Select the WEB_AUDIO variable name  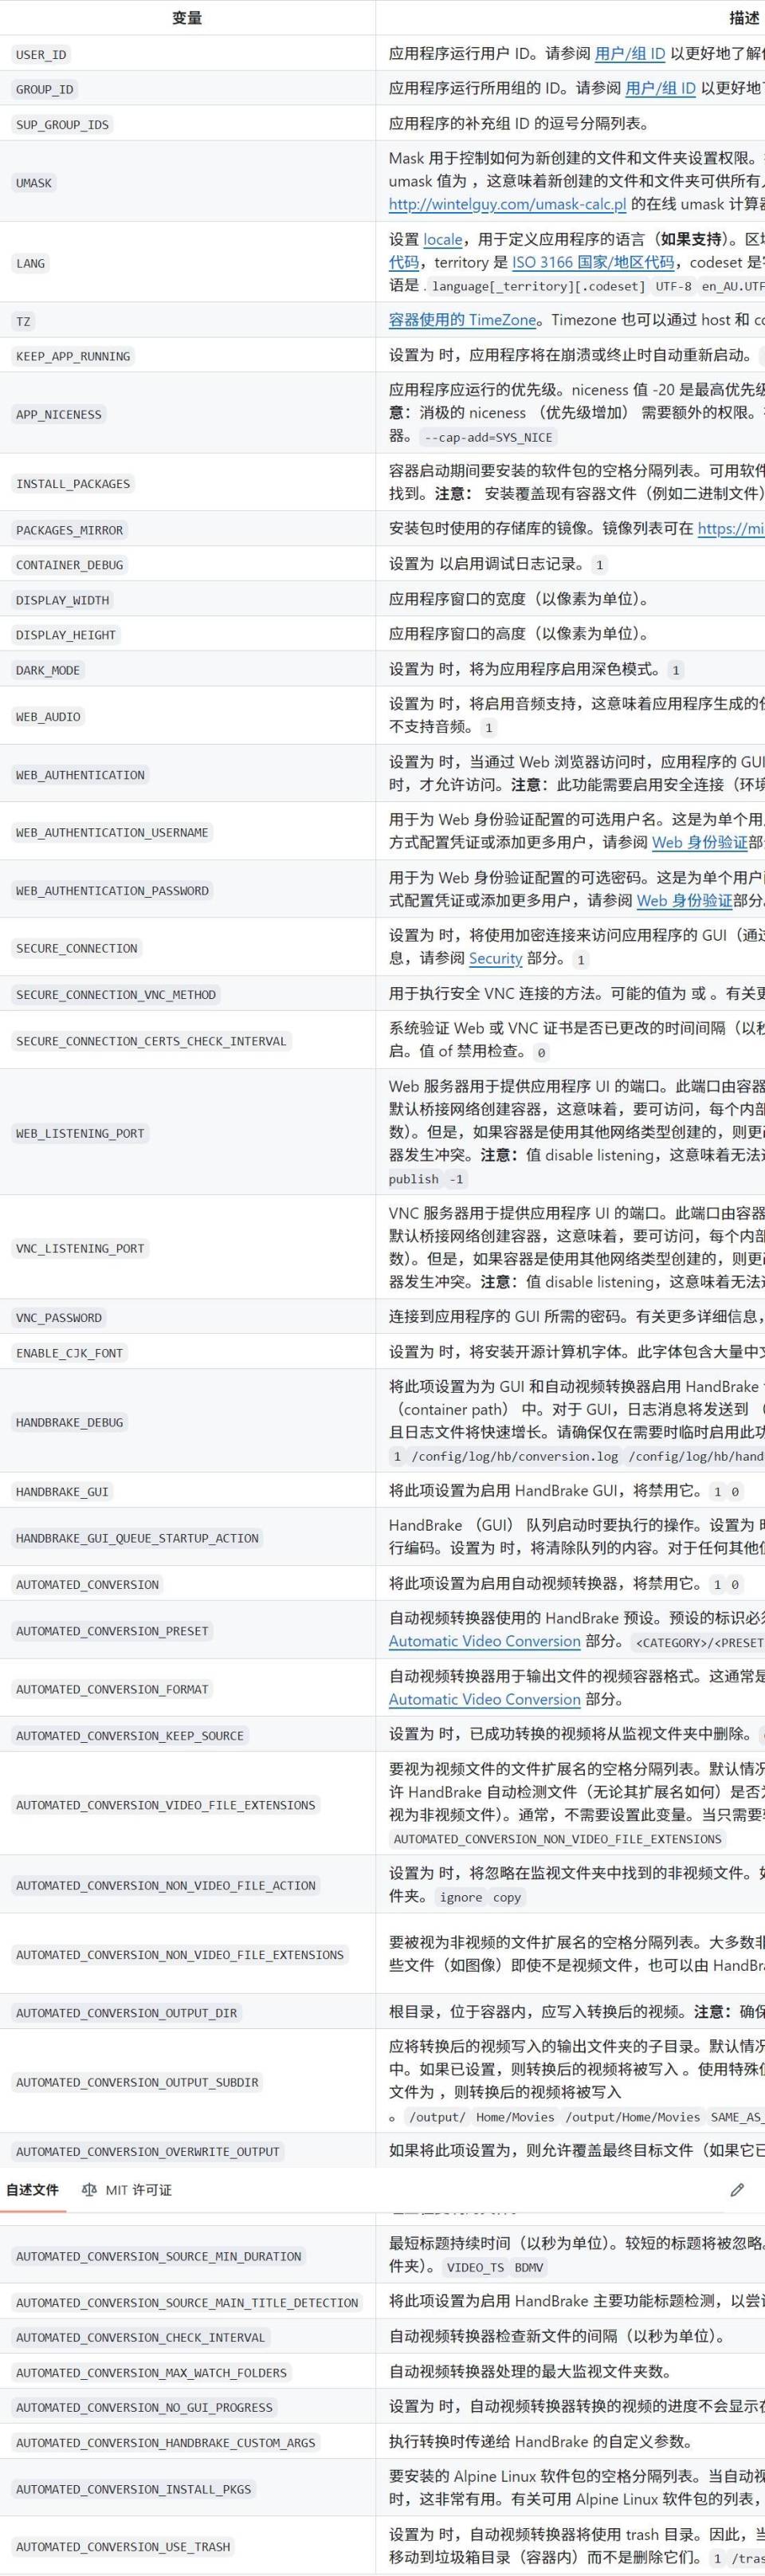pyautogui.click(x=48, y=716)
